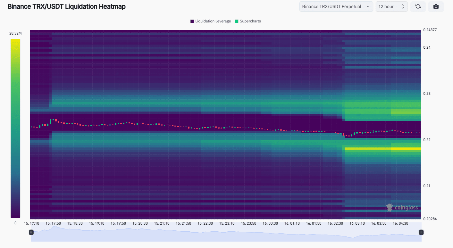453x248 pixels.
Task: Click the 0.24 price axis label
Action: pos(427,47)
